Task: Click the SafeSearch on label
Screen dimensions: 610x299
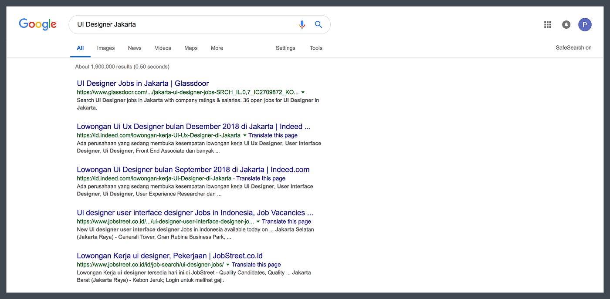Action: point(573,48)
